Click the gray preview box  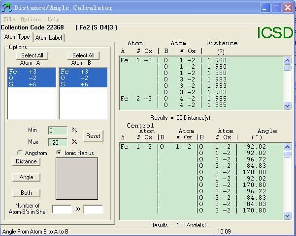click(x=77, y=179)
